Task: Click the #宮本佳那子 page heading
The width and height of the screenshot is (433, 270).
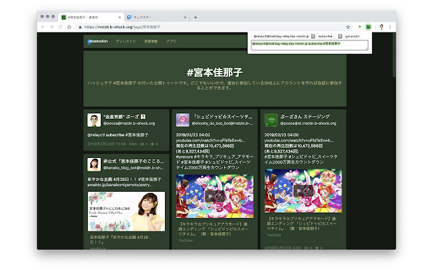Action: pyautogui.click(x=214, y=72)
